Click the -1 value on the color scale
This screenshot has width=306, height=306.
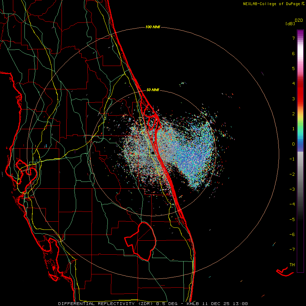[292, 159]
